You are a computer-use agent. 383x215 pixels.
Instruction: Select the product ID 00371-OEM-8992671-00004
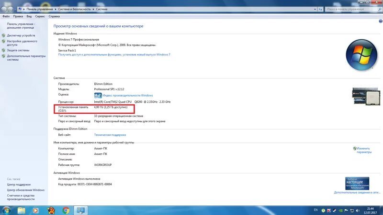point(94,184)
